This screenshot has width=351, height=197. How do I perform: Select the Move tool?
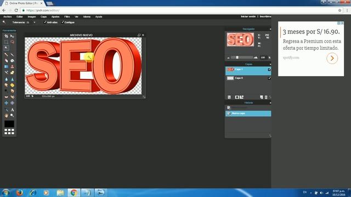coord(12,36)
